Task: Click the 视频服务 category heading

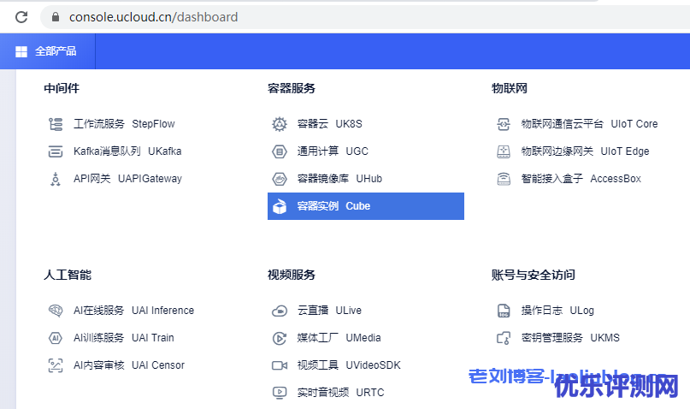Action: [292, 276]
